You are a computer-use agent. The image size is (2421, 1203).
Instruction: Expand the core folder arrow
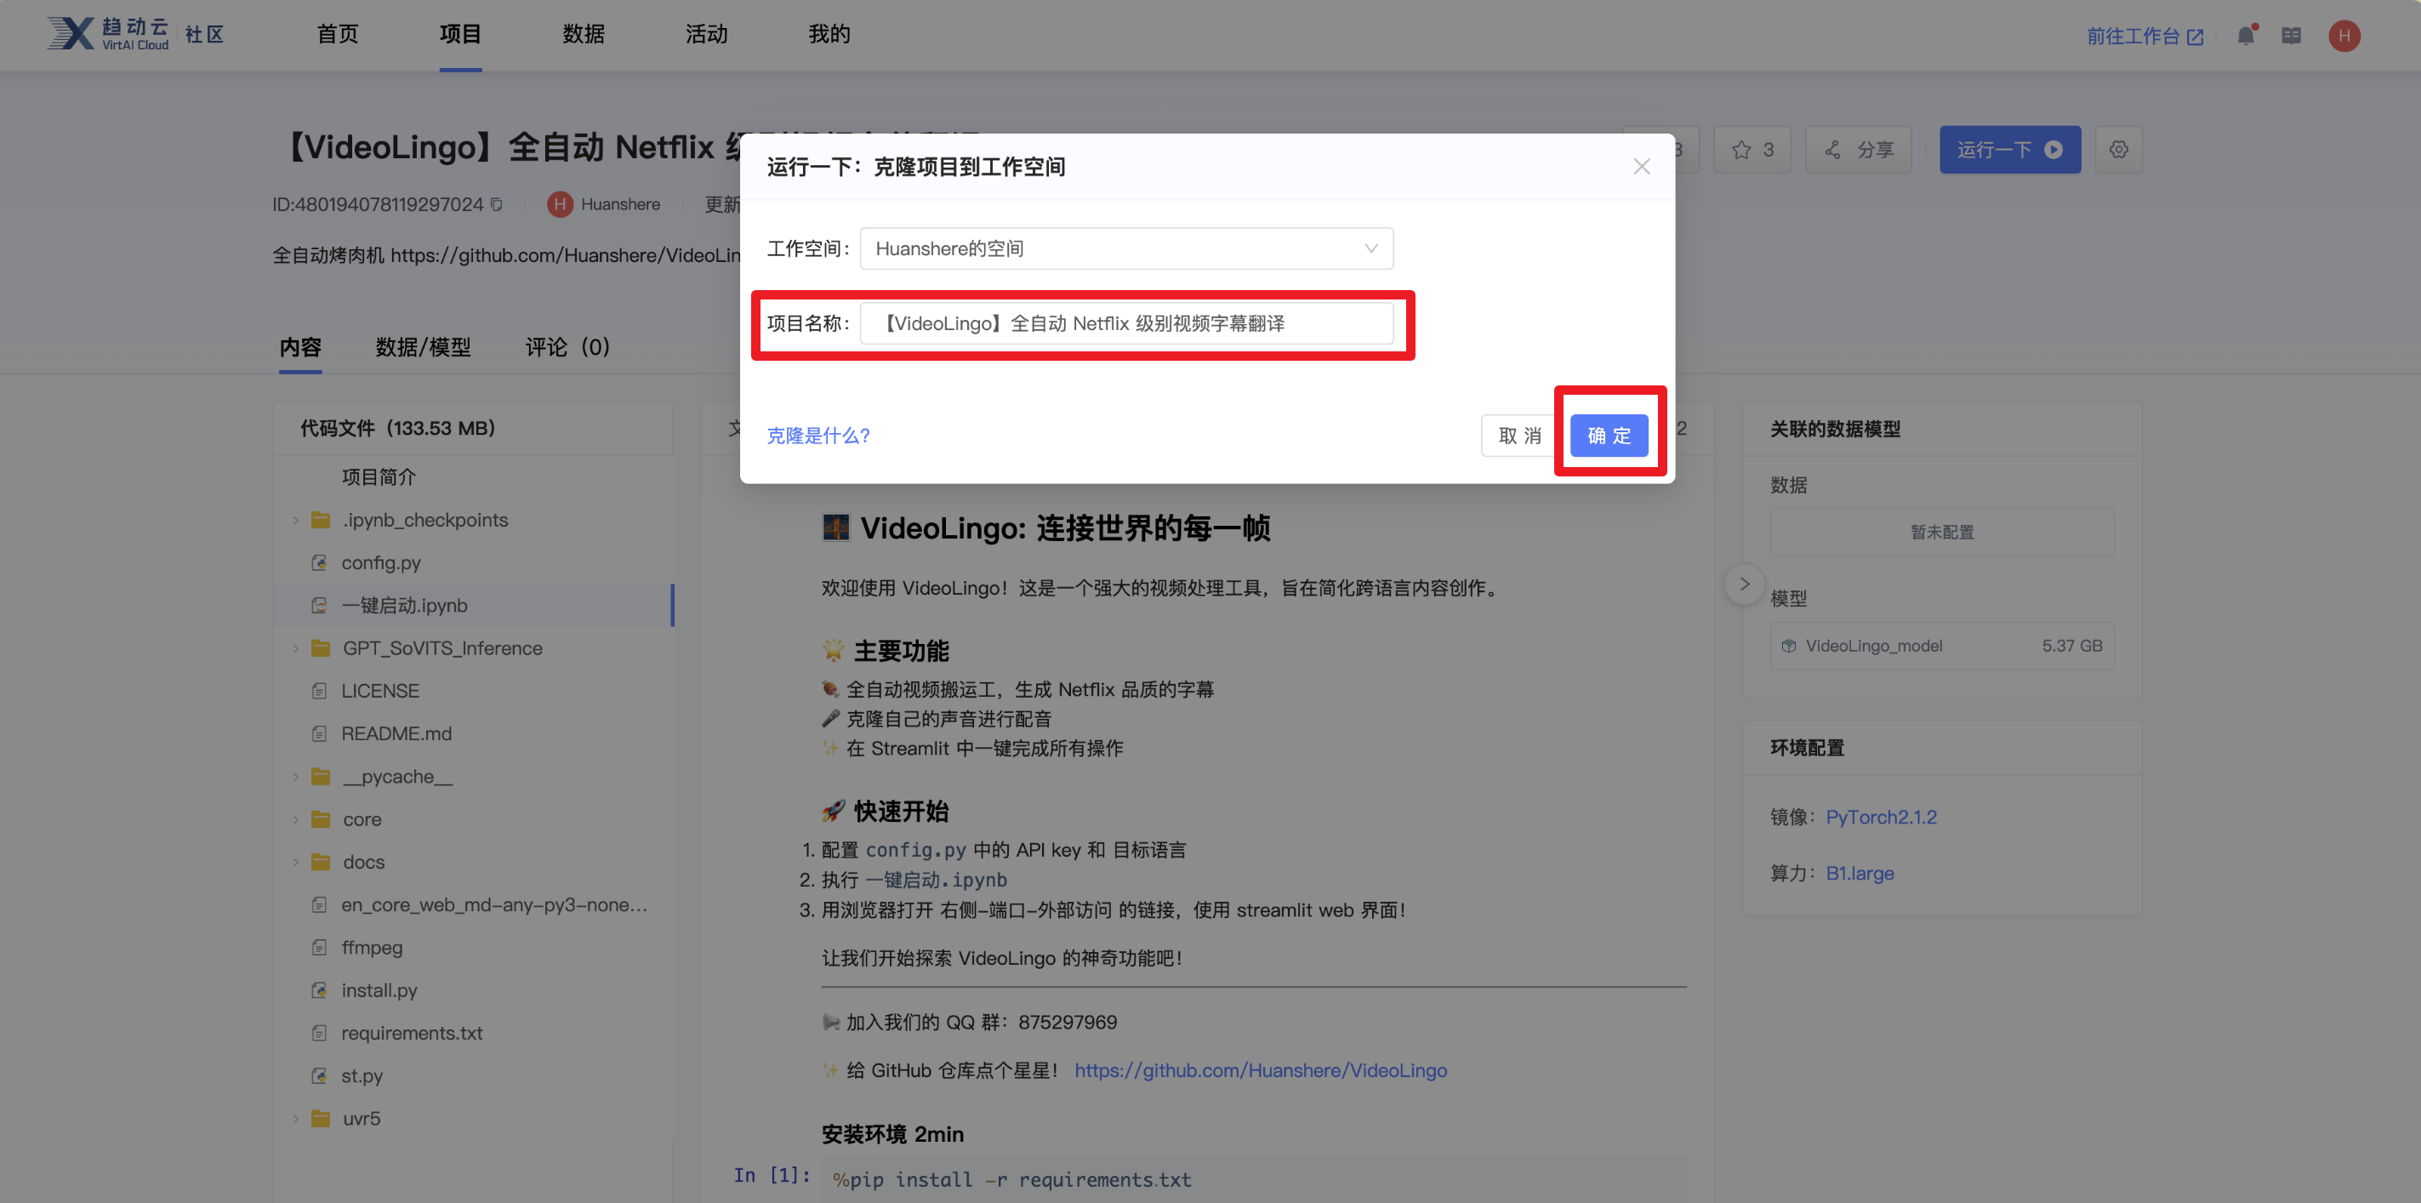click(x=295, y=818)
